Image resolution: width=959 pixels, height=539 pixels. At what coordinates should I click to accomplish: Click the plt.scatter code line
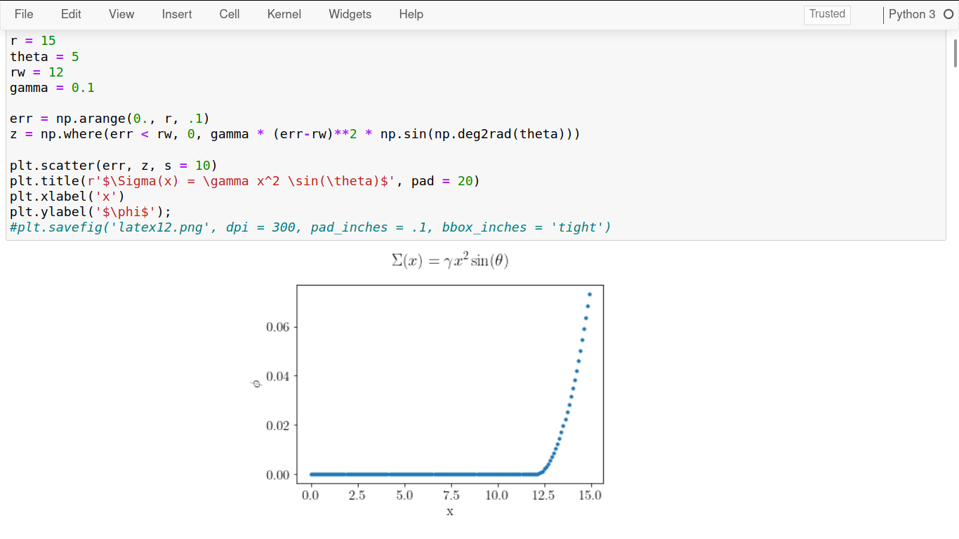(x=114, y=166)
